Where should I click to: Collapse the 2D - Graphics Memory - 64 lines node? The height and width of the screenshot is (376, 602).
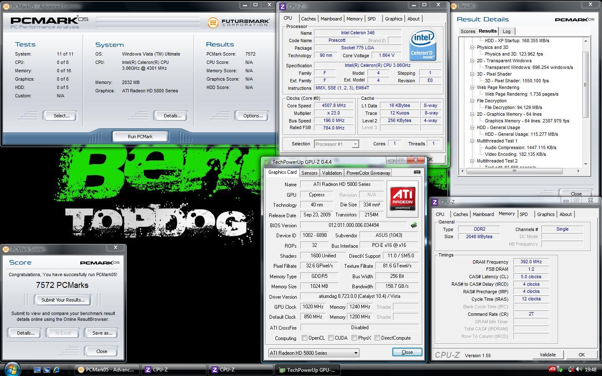coord(472,114)
